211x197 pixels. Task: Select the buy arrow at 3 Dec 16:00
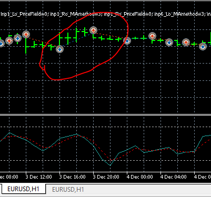click(59, 49)
